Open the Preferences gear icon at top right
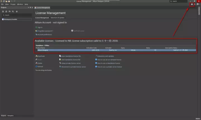The height and width of the screenshot is (120, 201). [192, 4]
